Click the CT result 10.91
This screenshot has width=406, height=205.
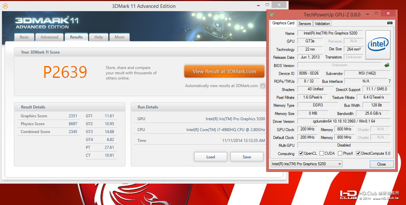coord(109,155)
